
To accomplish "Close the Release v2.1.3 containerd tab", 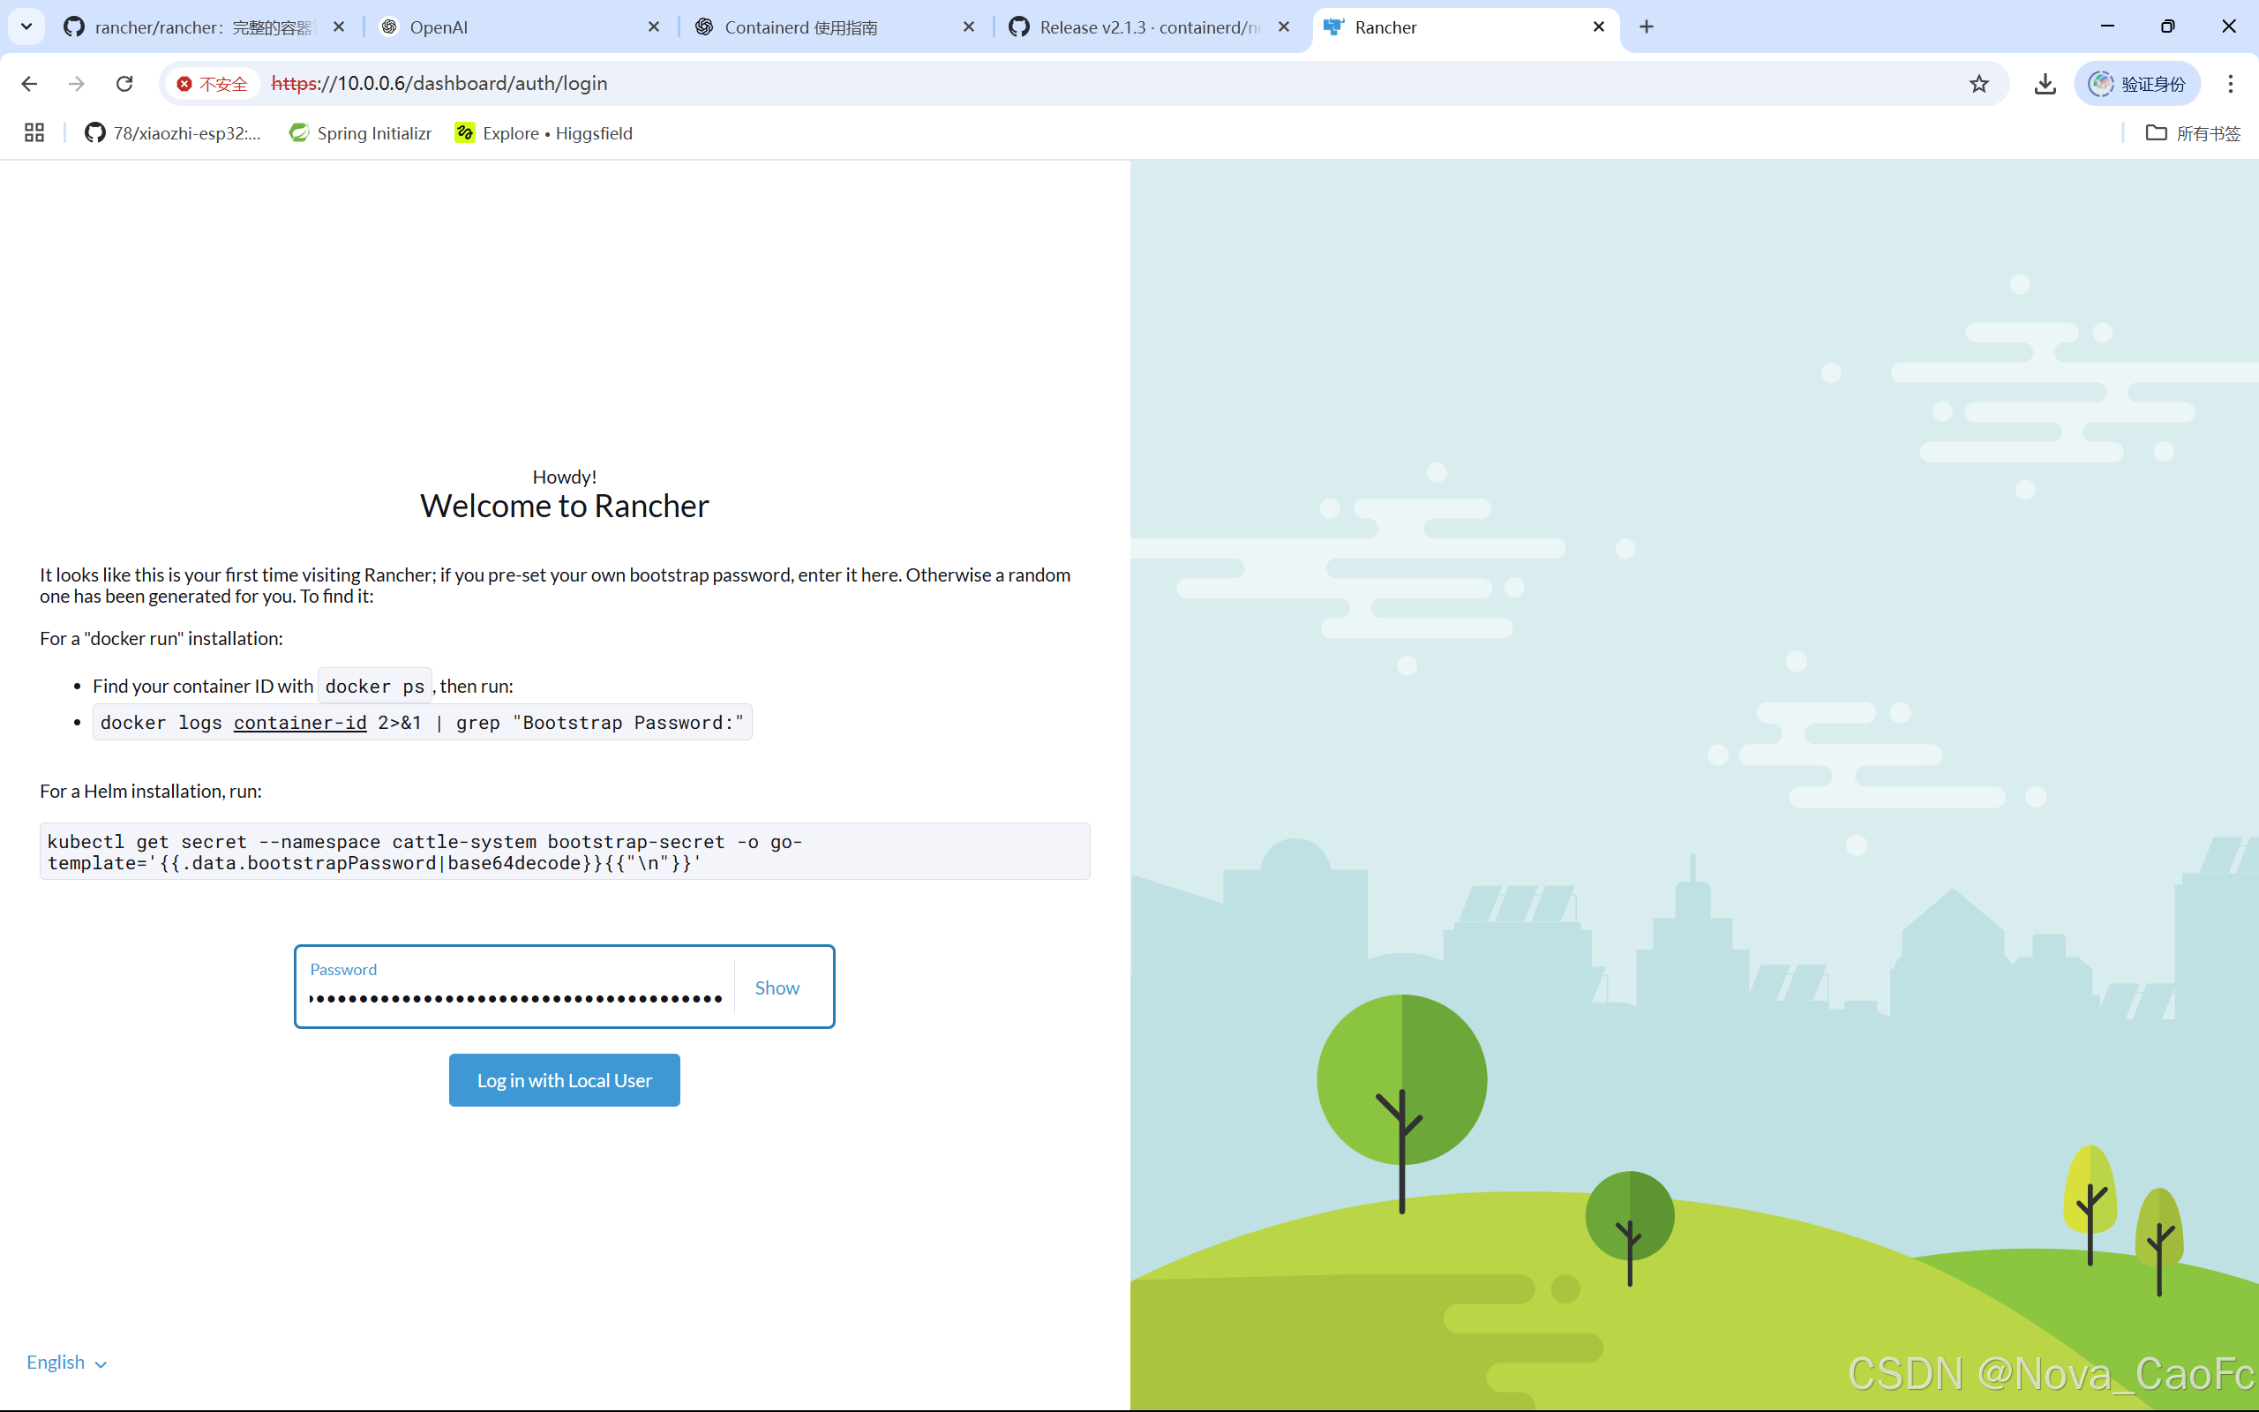I will click(x=1284, y=27).
